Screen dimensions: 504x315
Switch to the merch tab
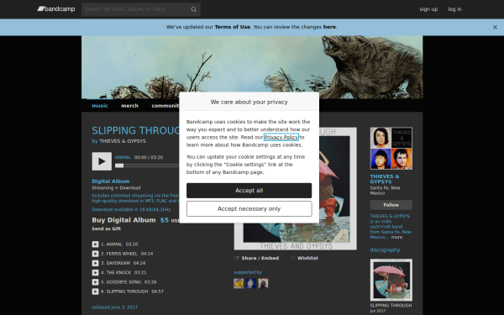click(129, 106)
